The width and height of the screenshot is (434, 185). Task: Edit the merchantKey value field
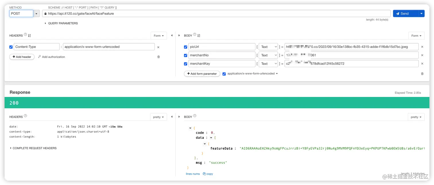[351, 64]
